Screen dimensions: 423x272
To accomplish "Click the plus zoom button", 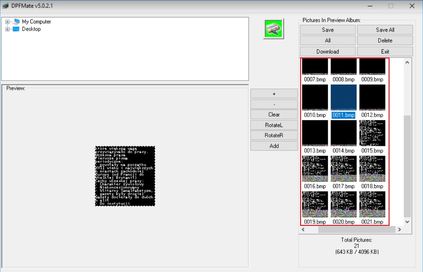I will click(274, 94).
